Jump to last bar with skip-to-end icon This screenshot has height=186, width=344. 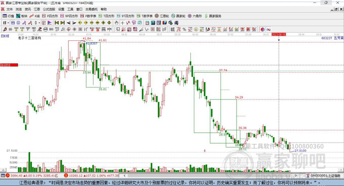tap(62, 23)
